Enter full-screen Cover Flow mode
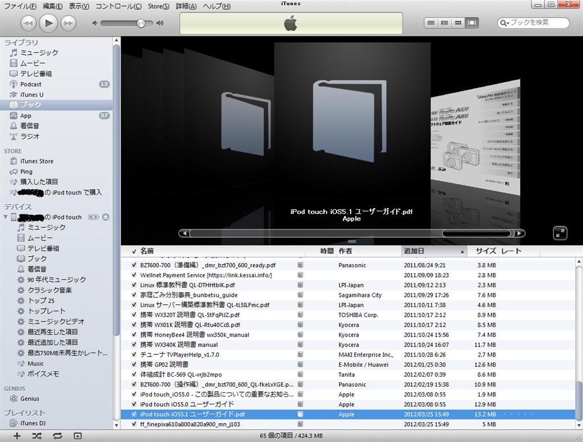The height and width of the screenshot is (442, 583). [x=560, y=233]
